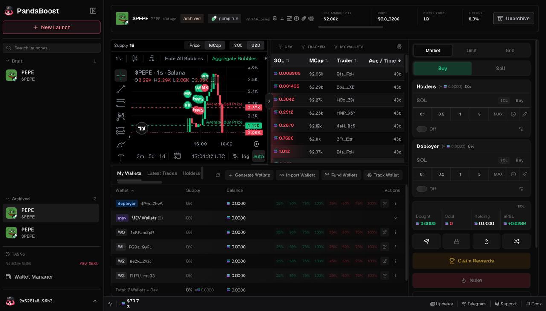
Task: Collapse the Draft section
Action: (x=7, y=61)
